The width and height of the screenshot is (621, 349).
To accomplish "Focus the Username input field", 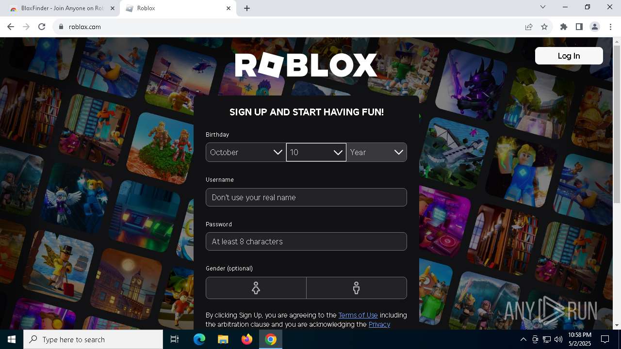I will point(306,197).
